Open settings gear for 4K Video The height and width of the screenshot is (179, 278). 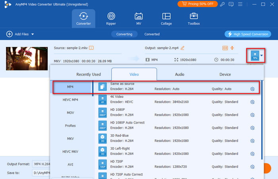[x=252, y=102]
